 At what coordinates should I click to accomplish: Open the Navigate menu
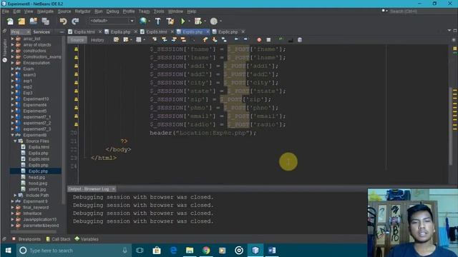pos(45,11)
